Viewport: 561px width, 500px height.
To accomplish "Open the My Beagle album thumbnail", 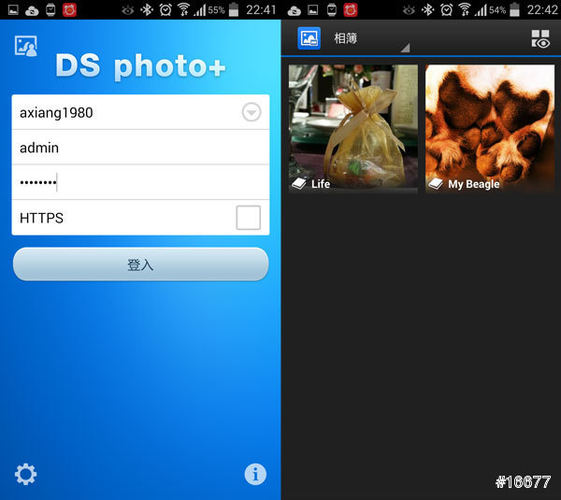I will click(489, 126).
